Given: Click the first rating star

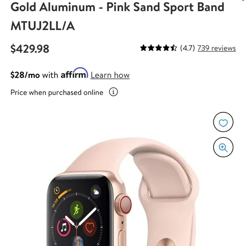Looking at the screenshot, I should coord(143,48).
